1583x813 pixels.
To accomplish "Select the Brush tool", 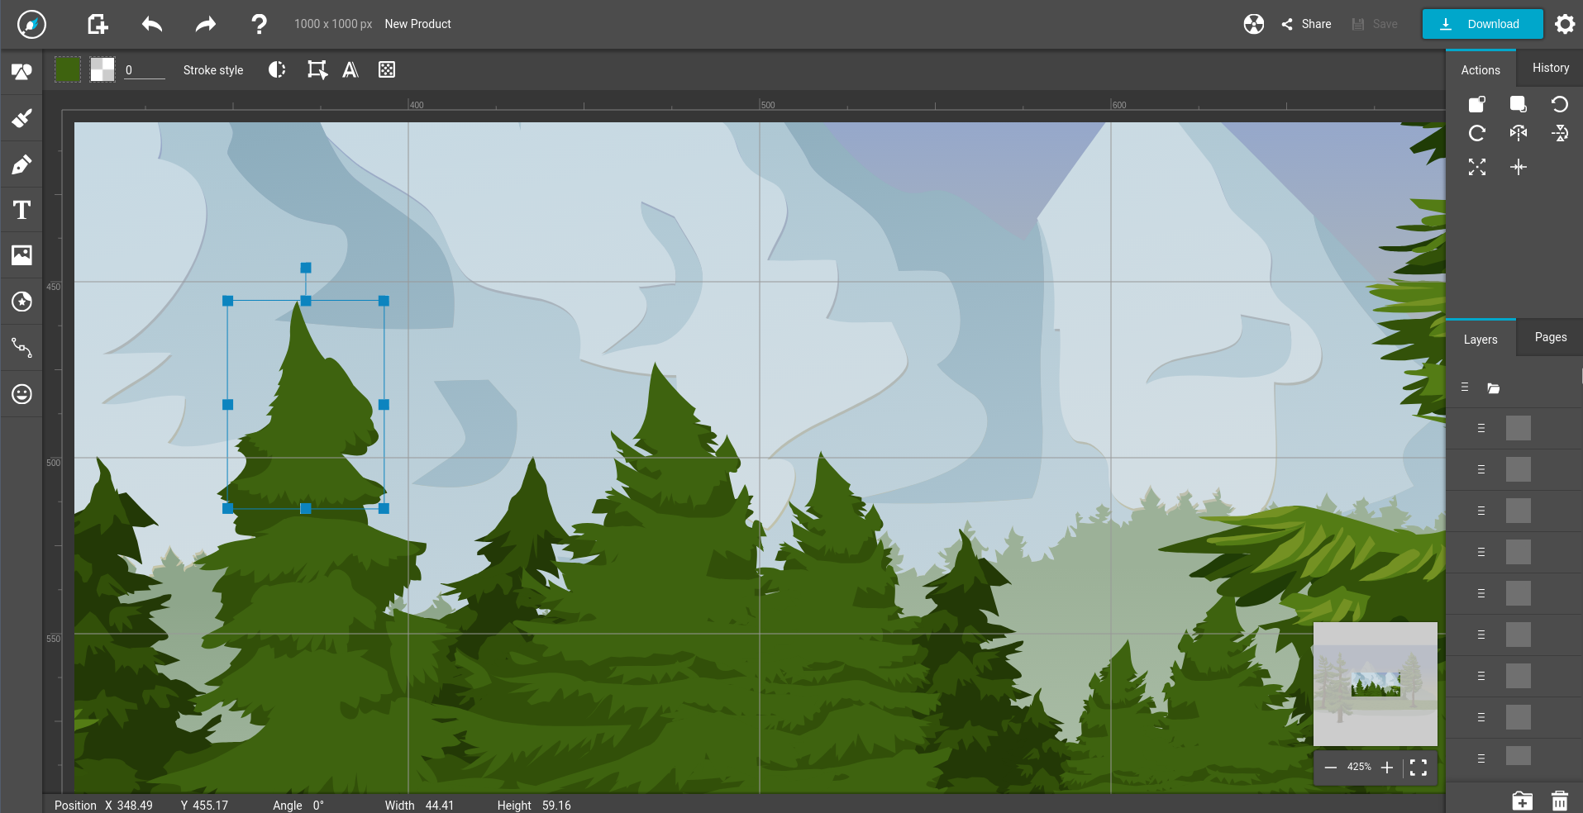I will click(21, 118).
